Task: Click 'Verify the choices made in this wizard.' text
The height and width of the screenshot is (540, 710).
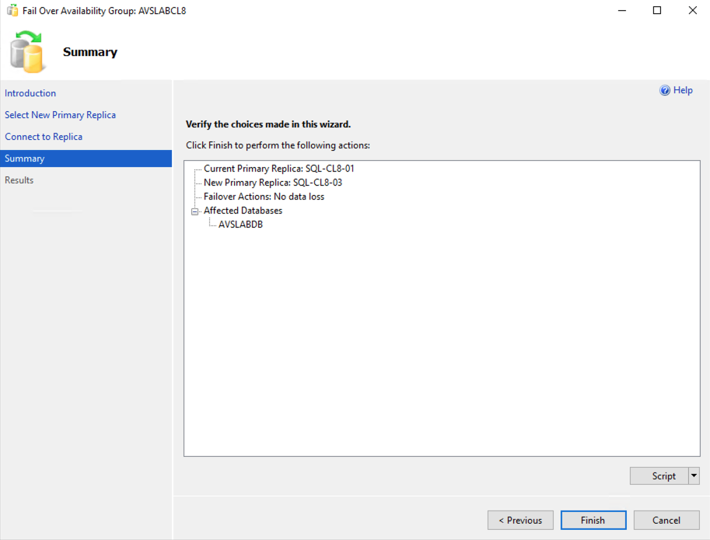Action: pos(268,124)
